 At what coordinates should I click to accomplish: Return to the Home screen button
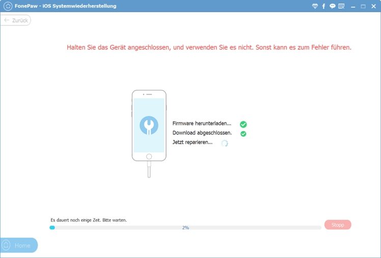[19, 245]
